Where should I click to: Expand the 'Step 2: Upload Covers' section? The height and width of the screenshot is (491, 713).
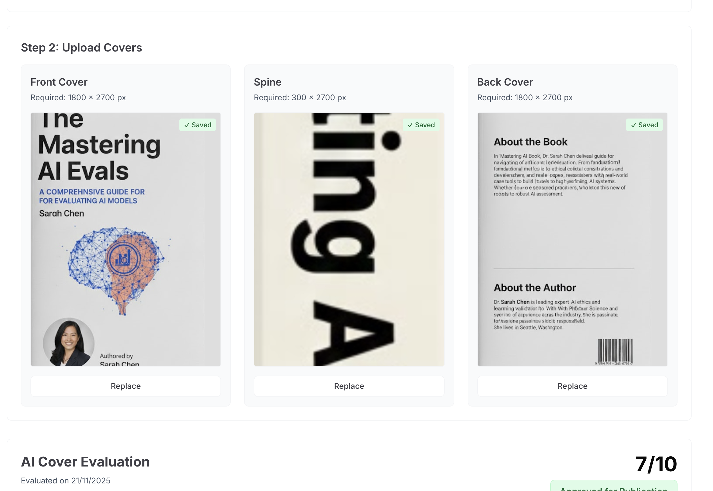click(81, 47)
